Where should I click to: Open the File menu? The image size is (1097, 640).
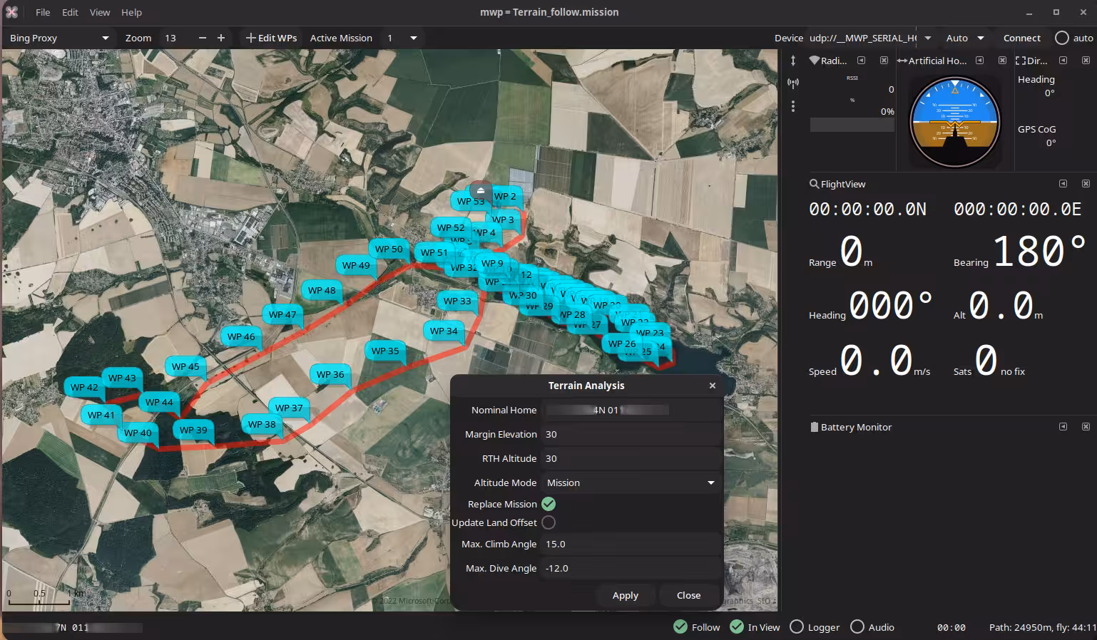pos(43,12)
